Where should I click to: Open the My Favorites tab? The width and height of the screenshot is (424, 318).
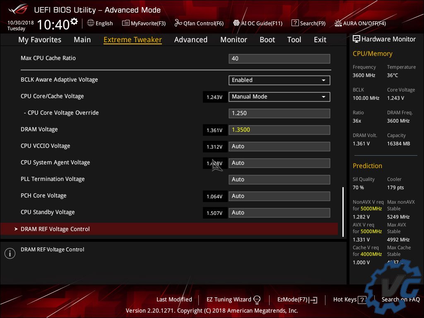point(40,40)
